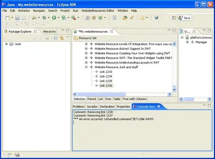Expand Website Resource ActiveX Support In SWT
The width and height of the screenshot is (215, 159).
coord(86,48)
